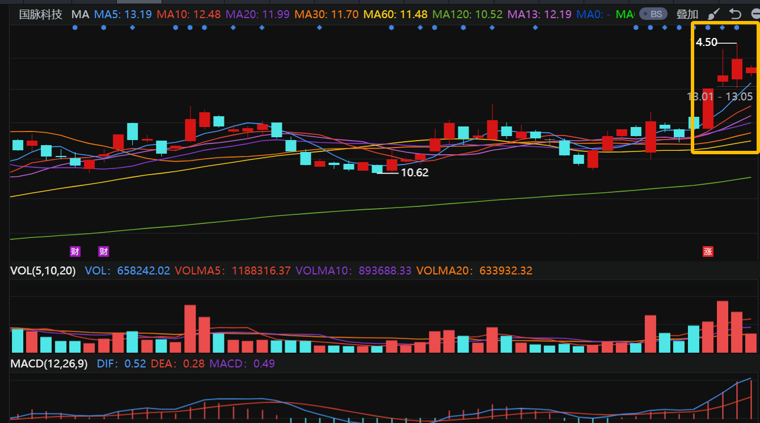760x423 pixels.
Task: Select the MA120: 10.52 value
Action: [467, 14]
